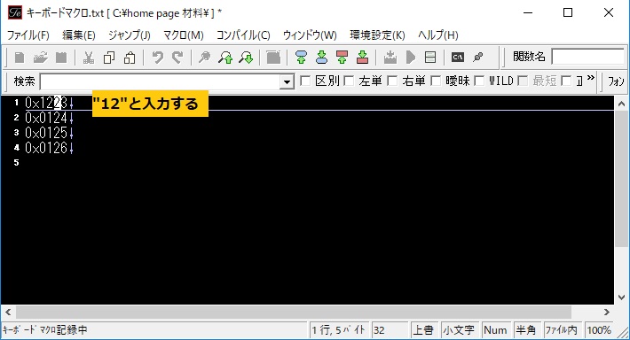Click the new file icon

coord(20,58)
